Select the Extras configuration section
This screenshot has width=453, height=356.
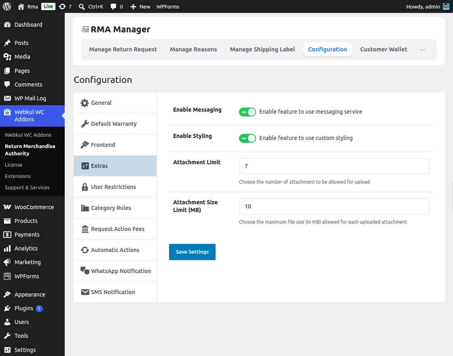[x=115, y=166]
